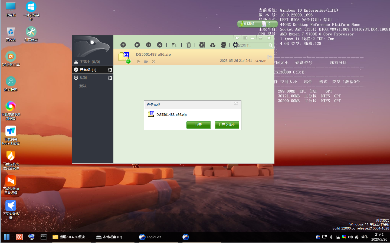Screen dimensions: 390x243
Task: Open EagleGet settings gear in toolbar
Action: click(x=235, y=45)
